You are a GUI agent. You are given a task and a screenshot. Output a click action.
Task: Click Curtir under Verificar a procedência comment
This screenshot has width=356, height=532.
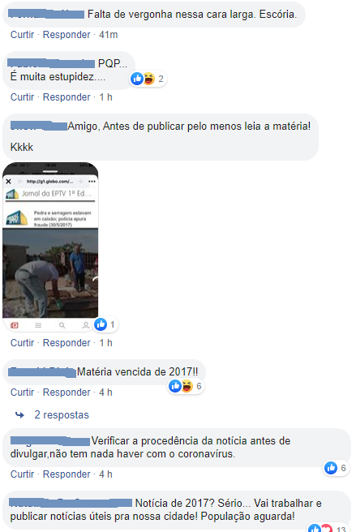(22, 474)
